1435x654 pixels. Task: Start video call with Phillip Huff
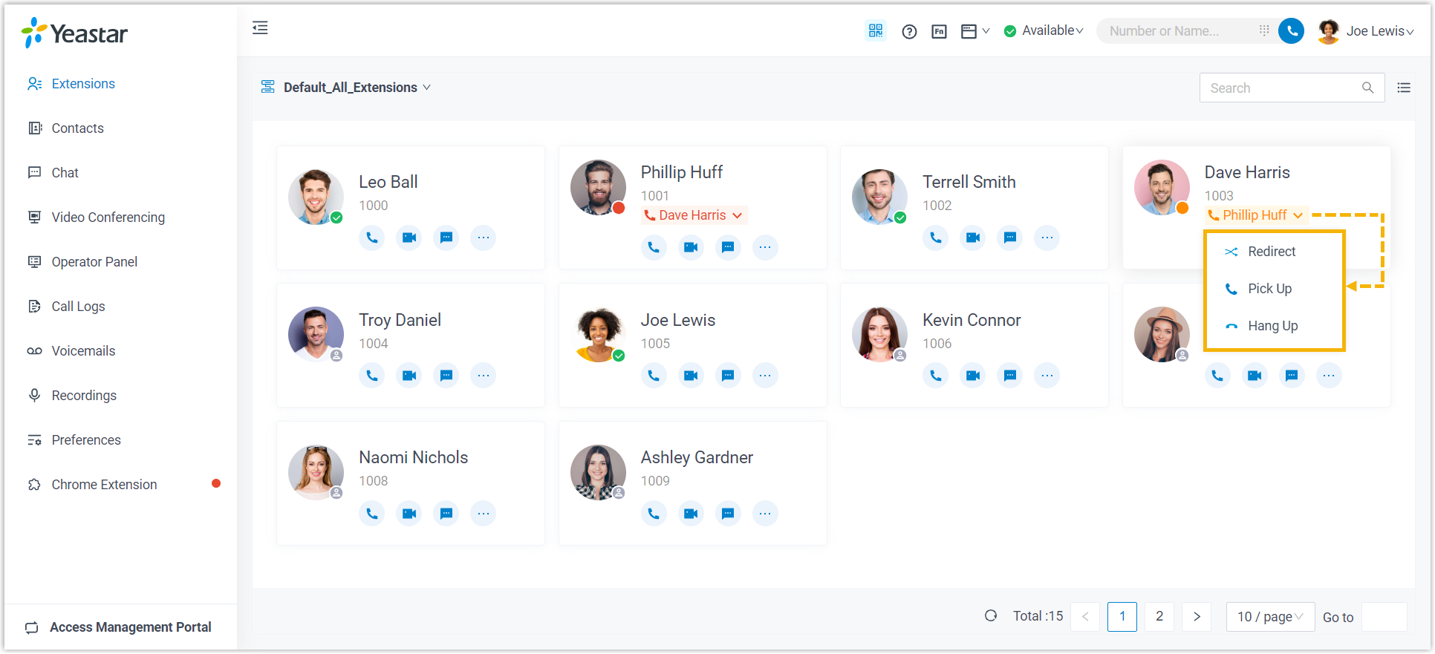691,247
